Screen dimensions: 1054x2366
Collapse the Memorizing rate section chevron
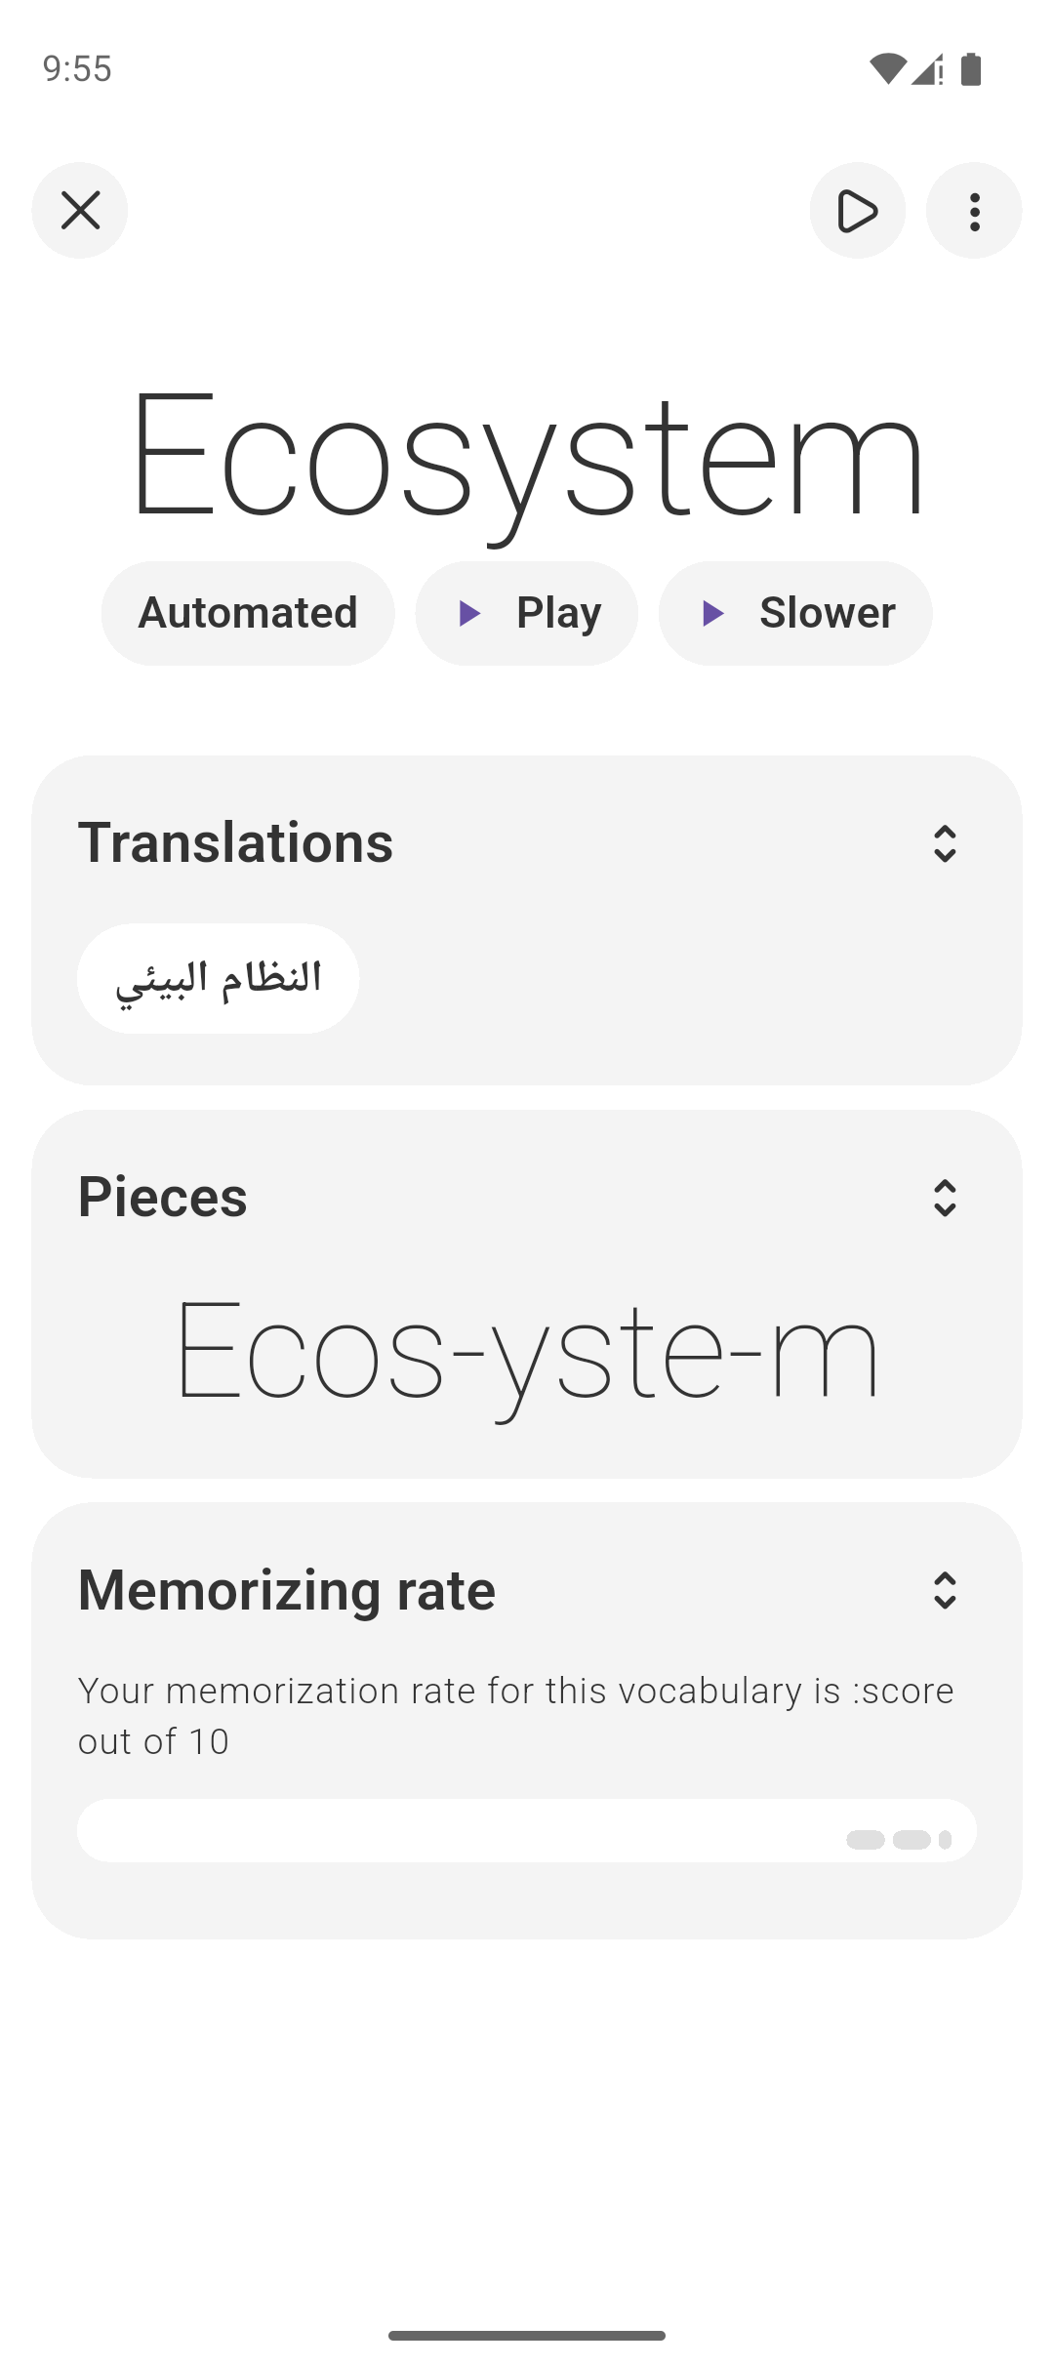click(944, 1590)
